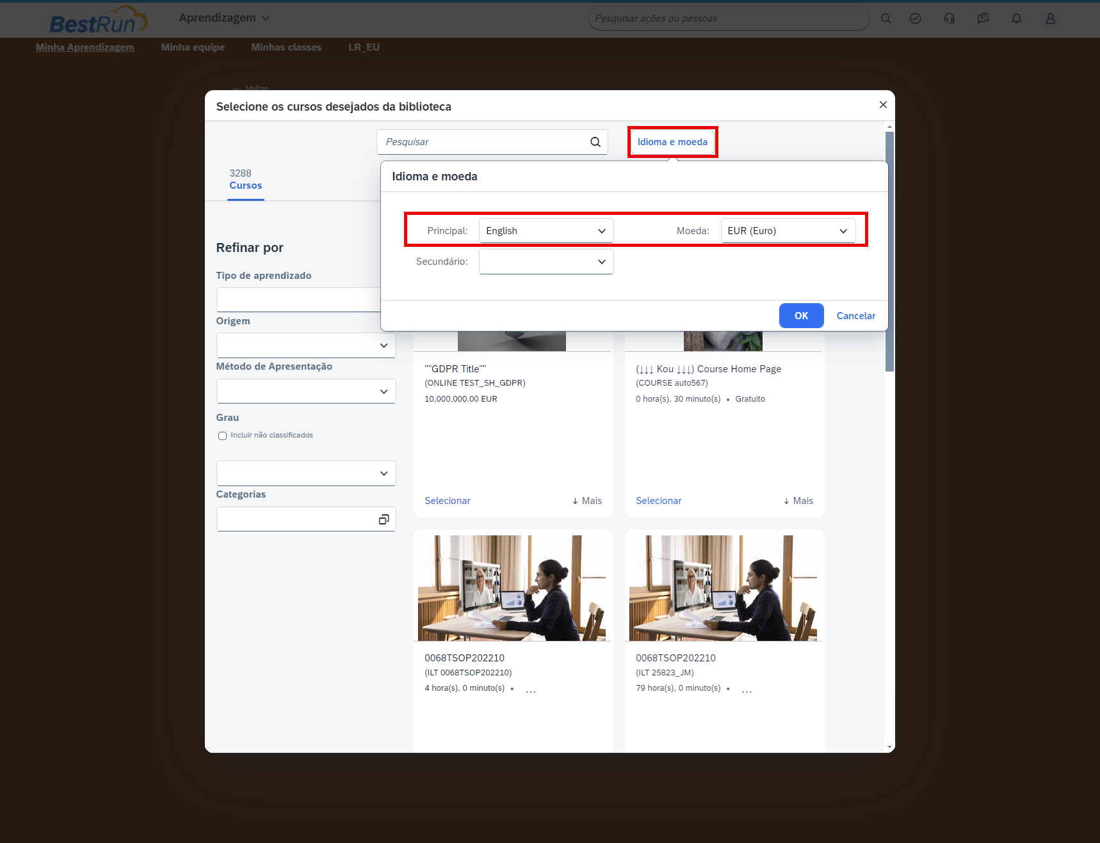This screenshot has height=843, width=1100.
Task: Click the Gratuito price label
Action: tap(750, 399)
